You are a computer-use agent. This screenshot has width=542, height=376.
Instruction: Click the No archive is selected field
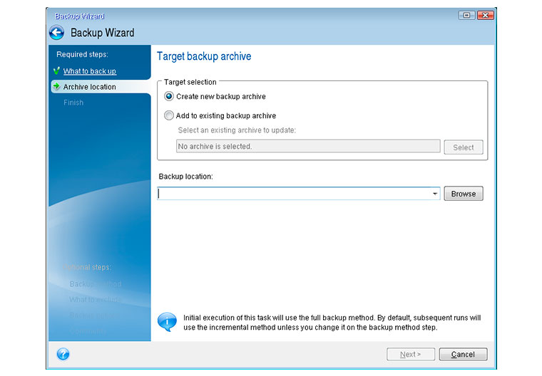pos(308,147)
